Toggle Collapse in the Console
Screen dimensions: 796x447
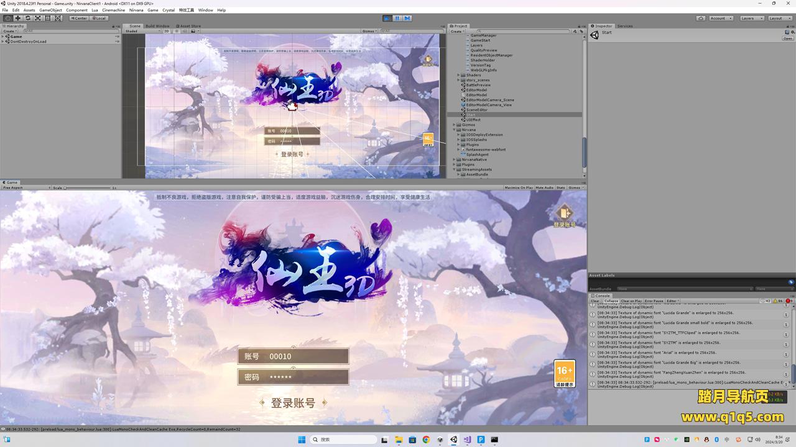click(611, 301)
